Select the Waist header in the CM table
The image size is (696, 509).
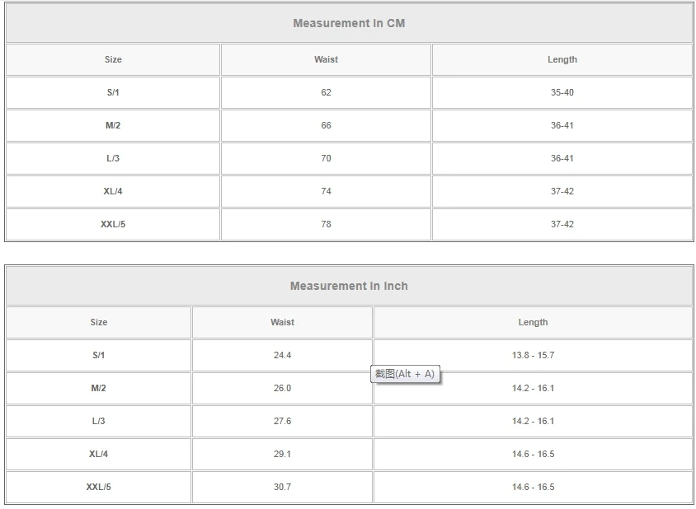point(326,59)
